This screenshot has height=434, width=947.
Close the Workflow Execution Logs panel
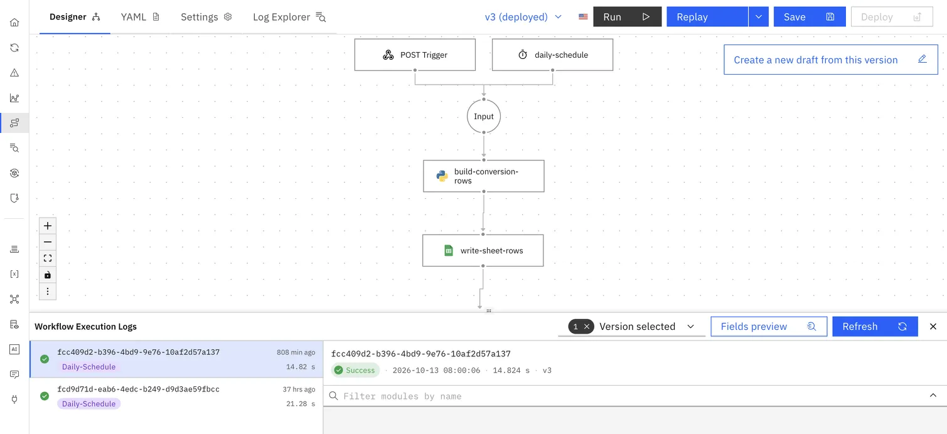(x=933, y=326)
